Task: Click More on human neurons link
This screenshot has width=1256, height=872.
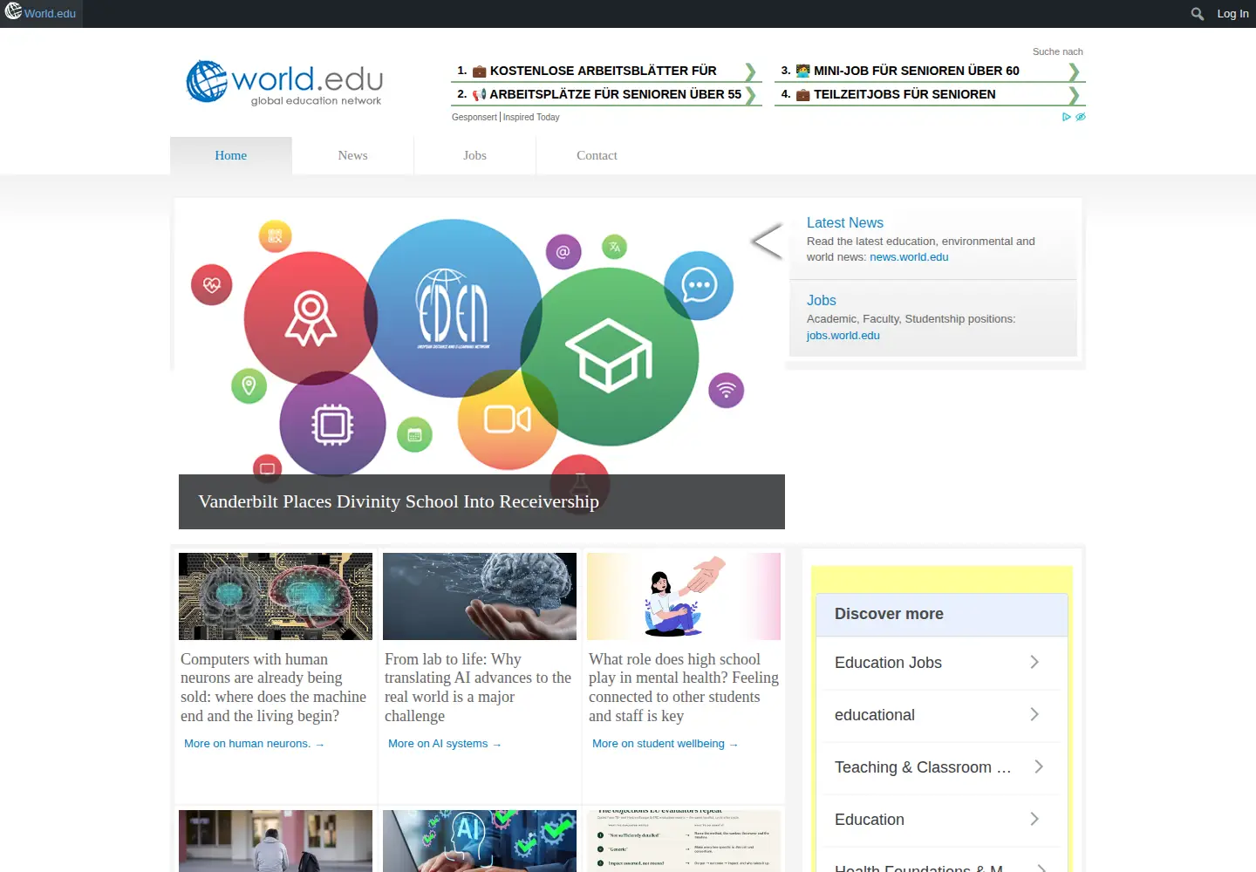Action: click(254, 744)
